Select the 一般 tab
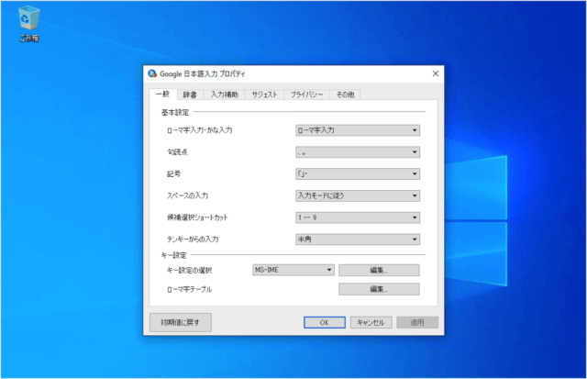 [161, 94]
